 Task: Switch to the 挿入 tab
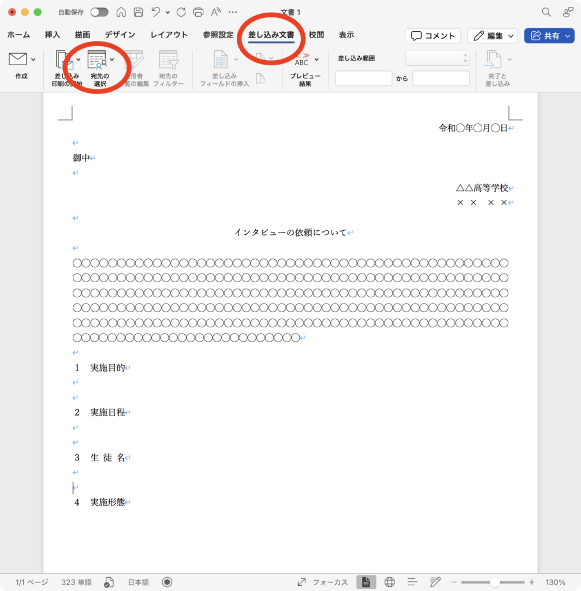pyautogui.click(x=53, y=35)
